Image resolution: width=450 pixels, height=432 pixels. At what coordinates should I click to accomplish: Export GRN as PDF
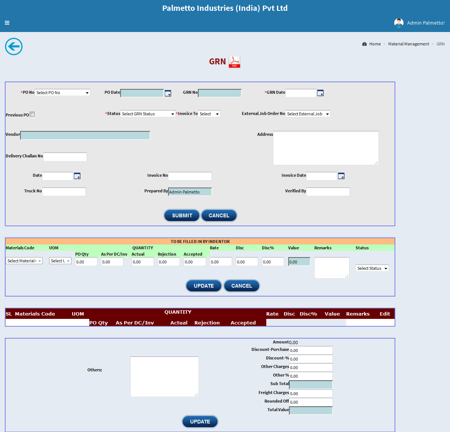click(234, 62)
